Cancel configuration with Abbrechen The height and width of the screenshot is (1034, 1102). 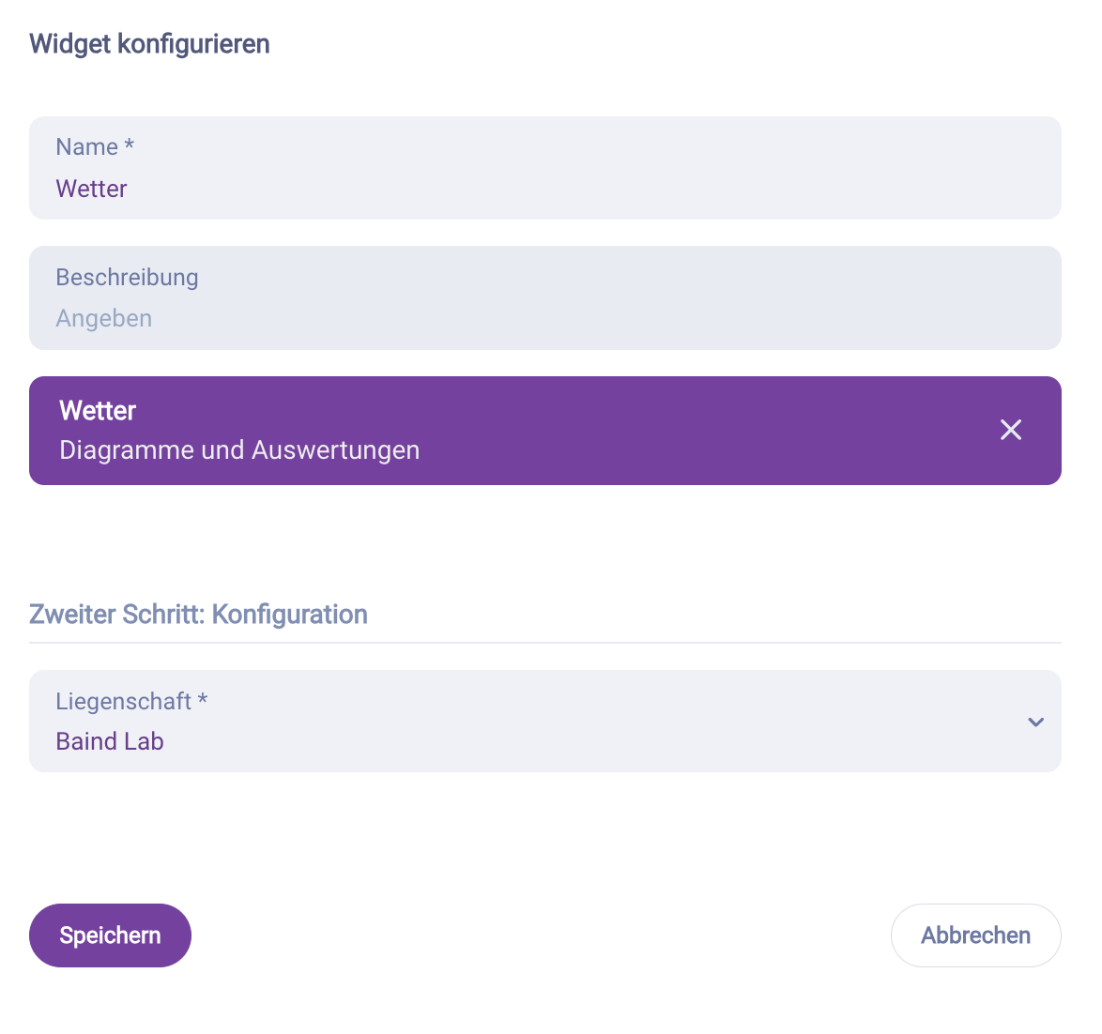click(x=975, y=935)
